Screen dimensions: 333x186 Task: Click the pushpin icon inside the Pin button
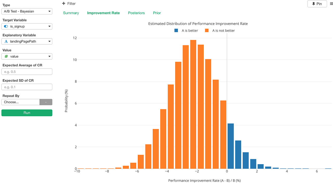(314, 4)
